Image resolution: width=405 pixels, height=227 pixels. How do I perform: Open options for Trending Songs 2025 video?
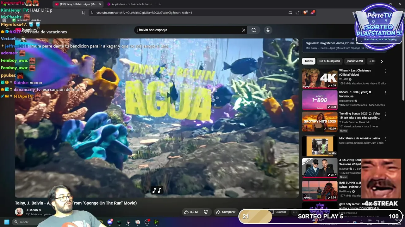385,114
